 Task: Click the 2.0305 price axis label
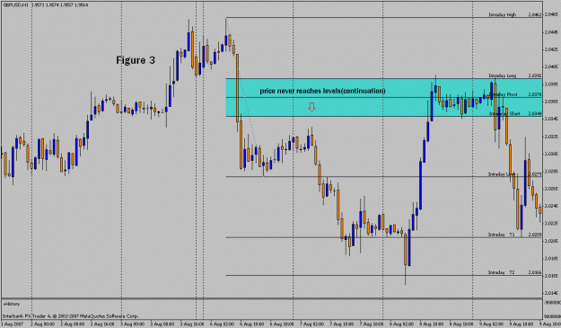(x=551, y=154)
